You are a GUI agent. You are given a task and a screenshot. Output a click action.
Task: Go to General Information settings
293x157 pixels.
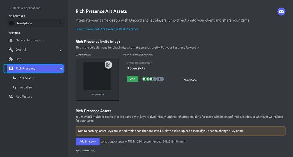[29, 40]
